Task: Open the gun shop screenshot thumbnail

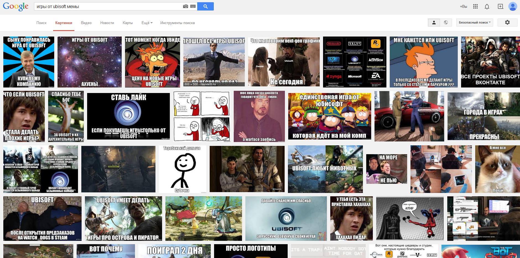Action: 483,219
